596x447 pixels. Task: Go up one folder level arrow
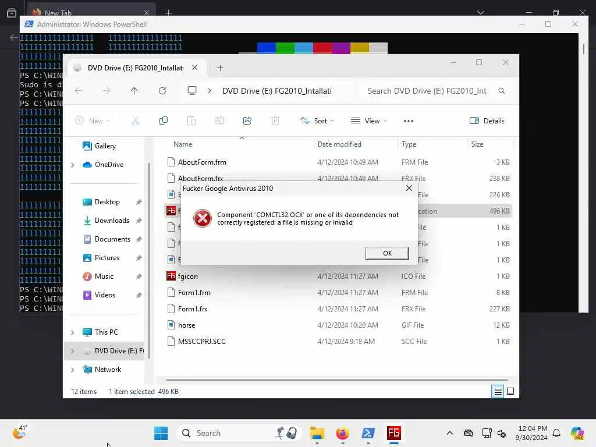tap(134, 91)
